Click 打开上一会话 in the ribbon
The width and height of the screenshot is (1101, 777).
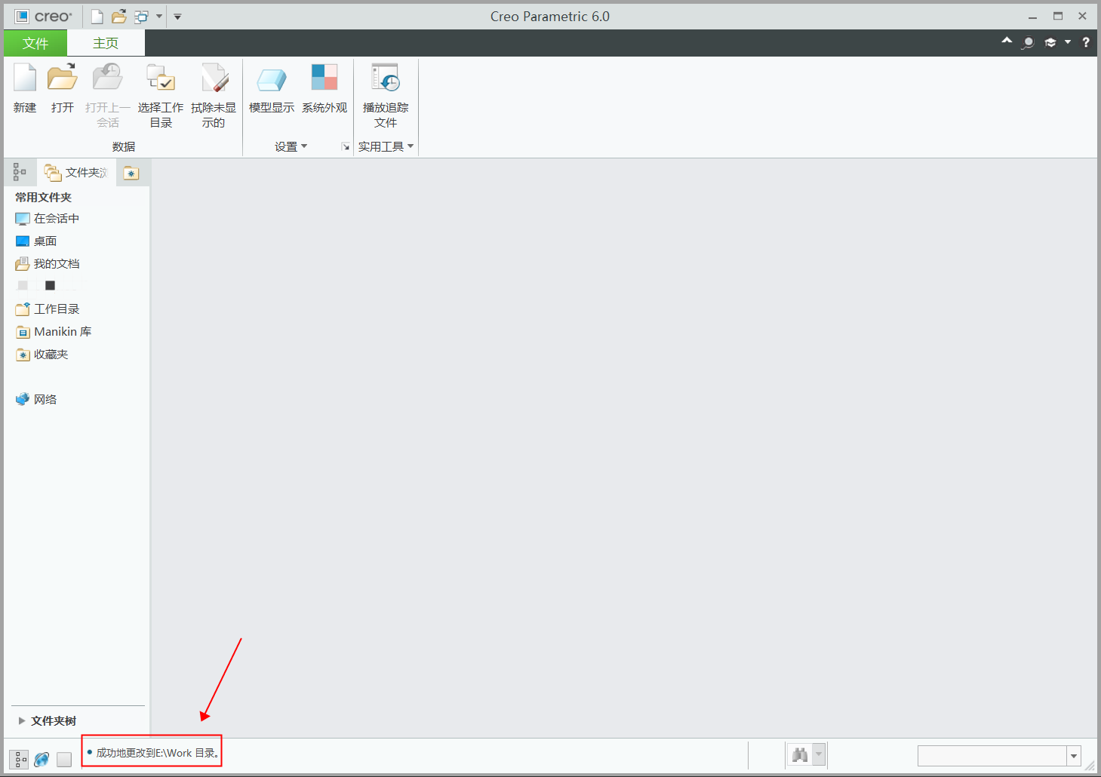pos(108,96)
